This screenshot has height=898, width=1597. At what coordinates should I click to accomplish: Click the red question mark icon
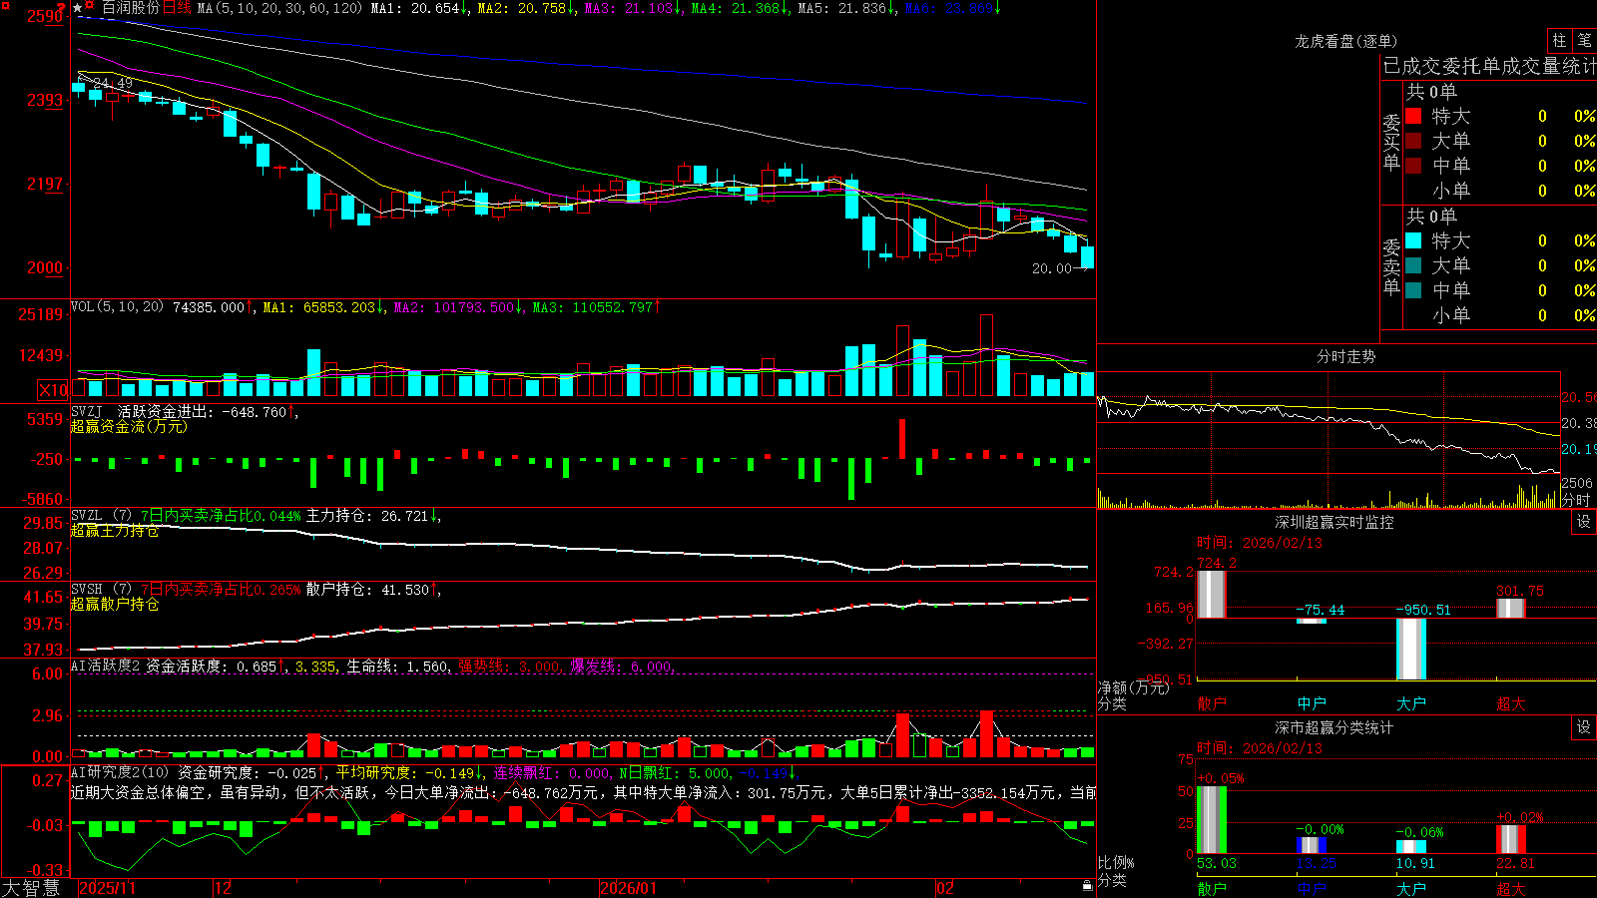pyautogui.click(x=62, y=6)
